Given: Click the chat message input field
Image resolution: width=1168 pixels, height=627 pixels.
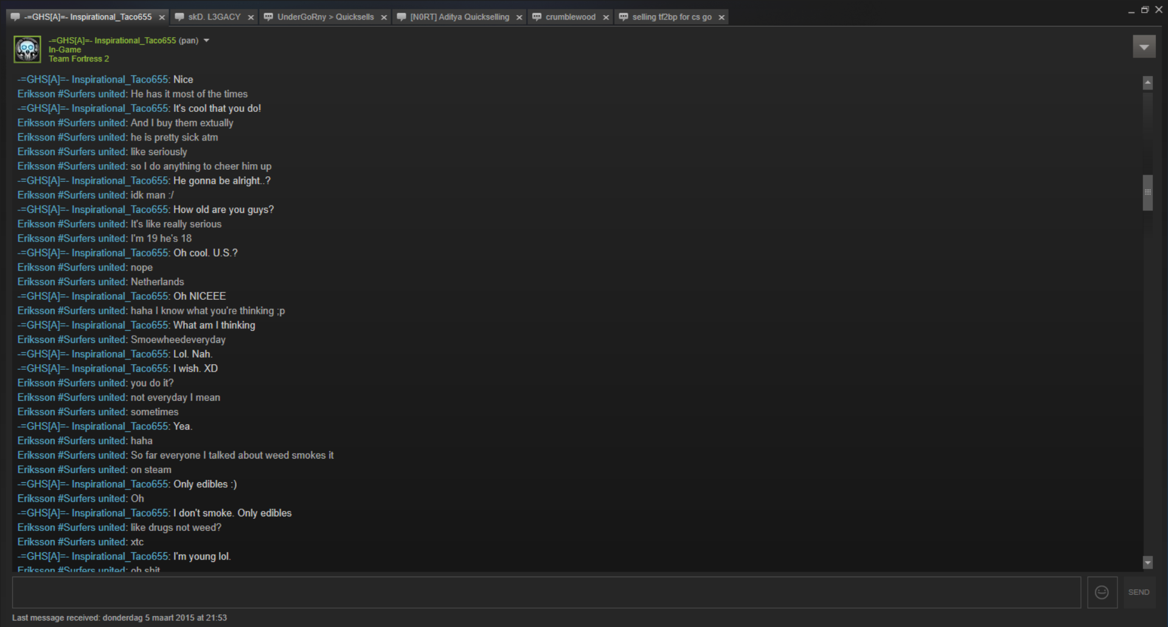Looking at the screenshot, I should 546,592.
